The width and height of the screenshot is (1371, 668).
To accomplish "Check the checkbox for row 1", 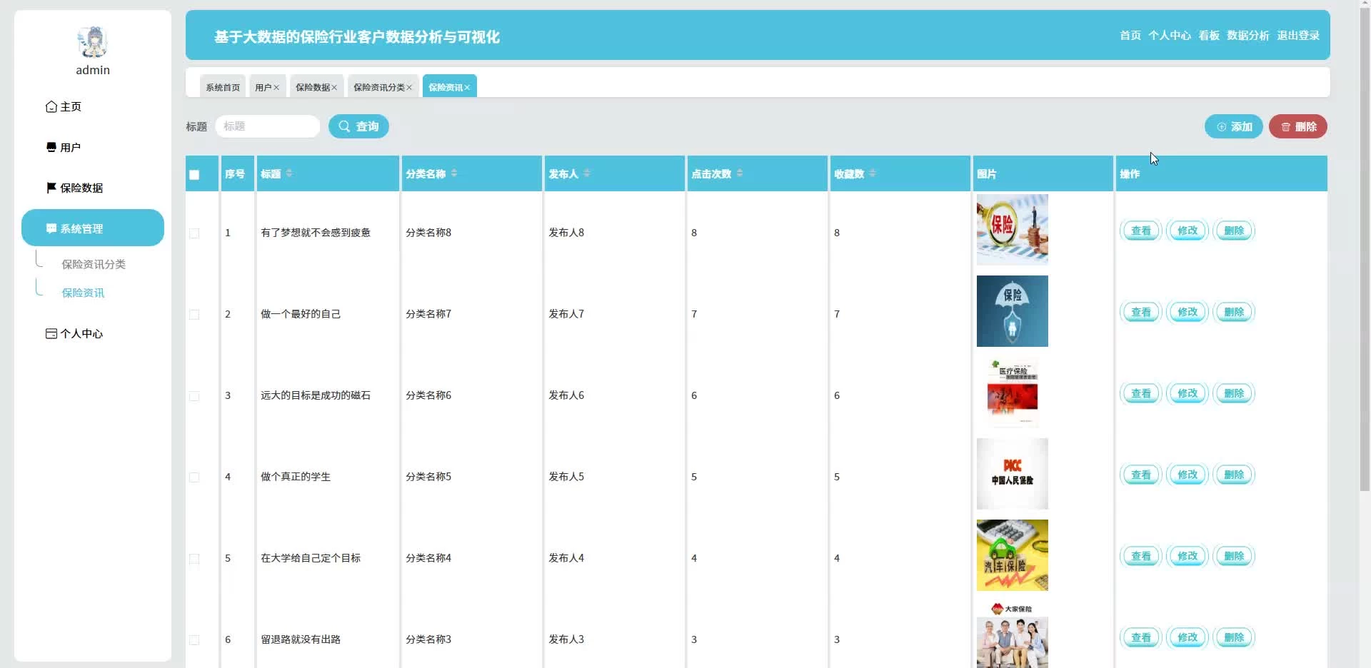I will (x=194, y=233).
